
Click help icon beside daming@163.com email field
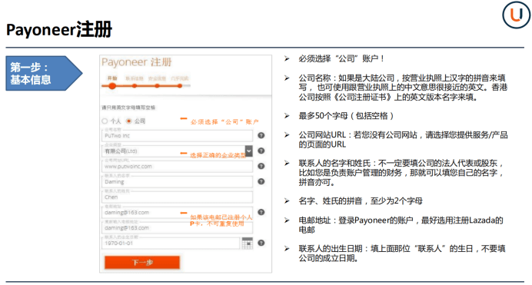coord(261,212)
